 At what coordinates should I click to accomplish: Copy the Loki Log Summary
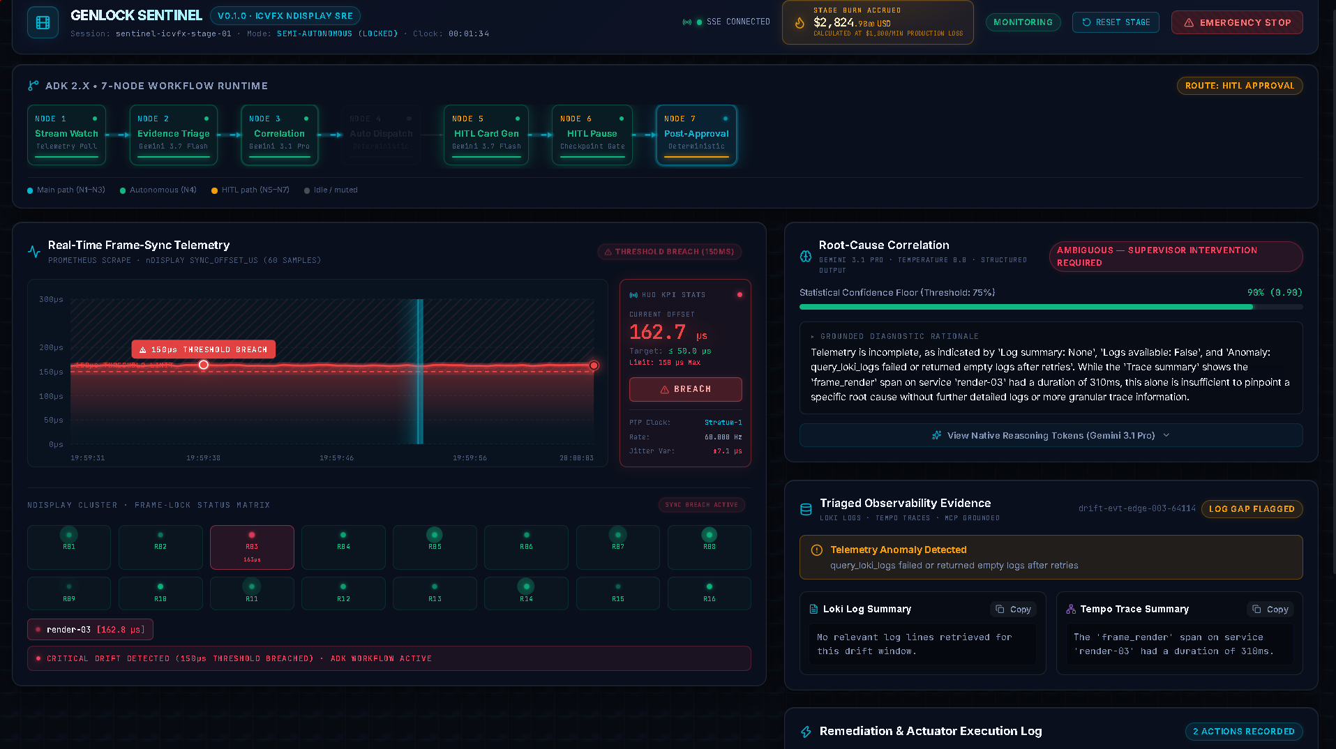coord(1013,610)
